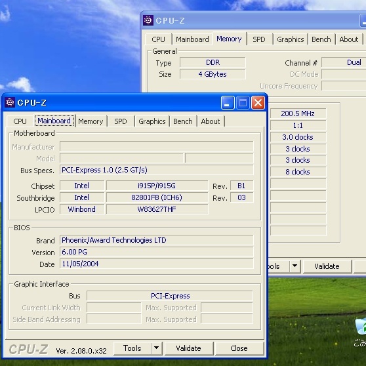This screenshot has height=366, width=366.
Task: Select CPU tab in the back Memory window
Action: coord(158,39)
